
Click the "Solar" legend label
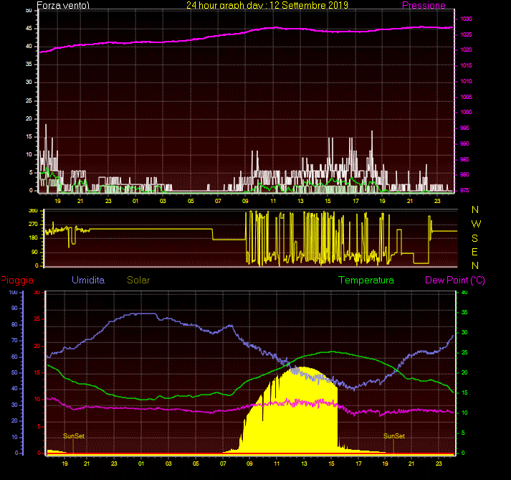pyautogui.click(x=138, y=280)
